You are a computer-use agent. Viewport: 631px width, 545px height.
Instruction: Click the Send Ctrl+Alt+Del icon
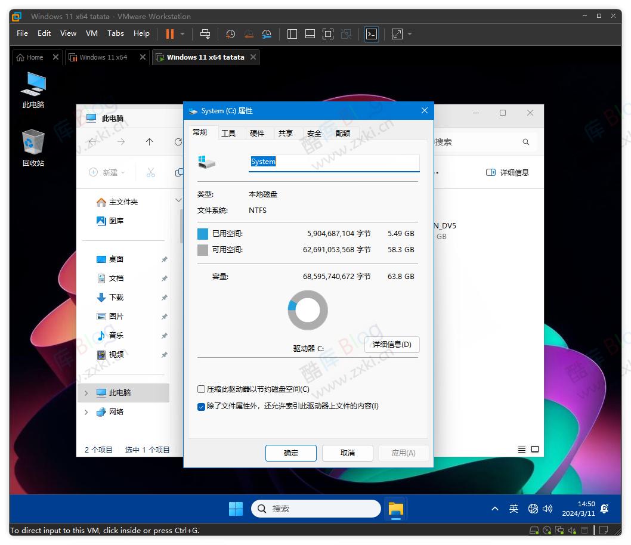[x=205, y=34]
